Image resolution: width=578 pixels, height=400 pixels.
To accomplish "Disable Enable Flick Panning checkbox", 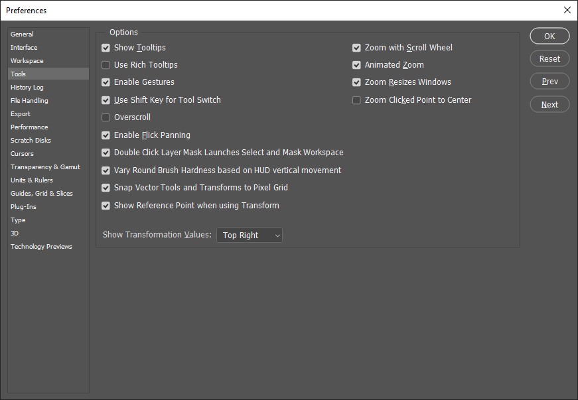I will [x=106, y=135].
